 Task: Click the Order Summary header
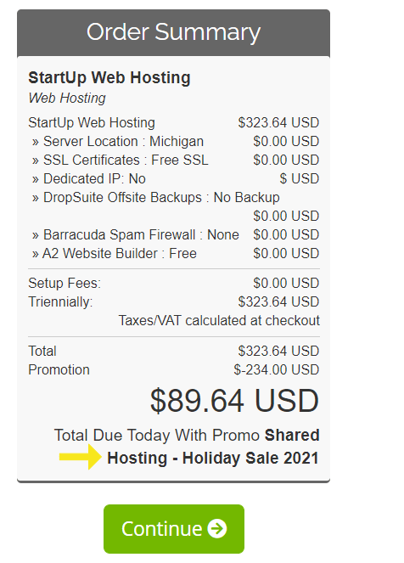[173, 32]
